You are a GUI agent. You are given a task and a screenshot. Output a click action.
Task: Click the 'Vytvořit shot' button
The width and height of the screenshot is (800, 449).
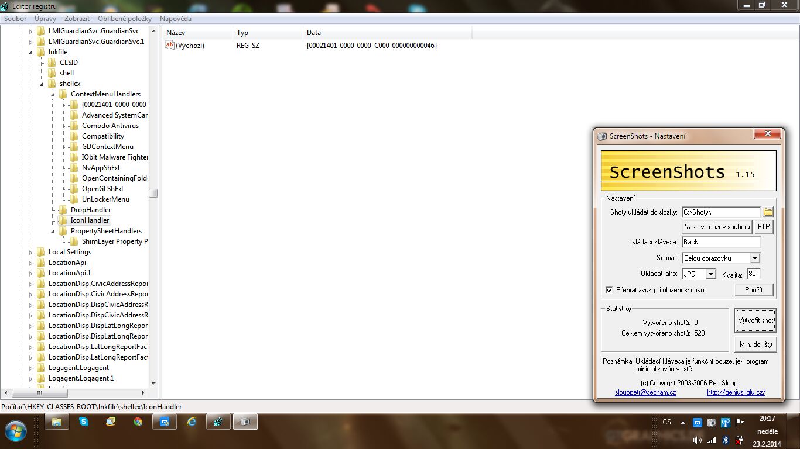755,320
